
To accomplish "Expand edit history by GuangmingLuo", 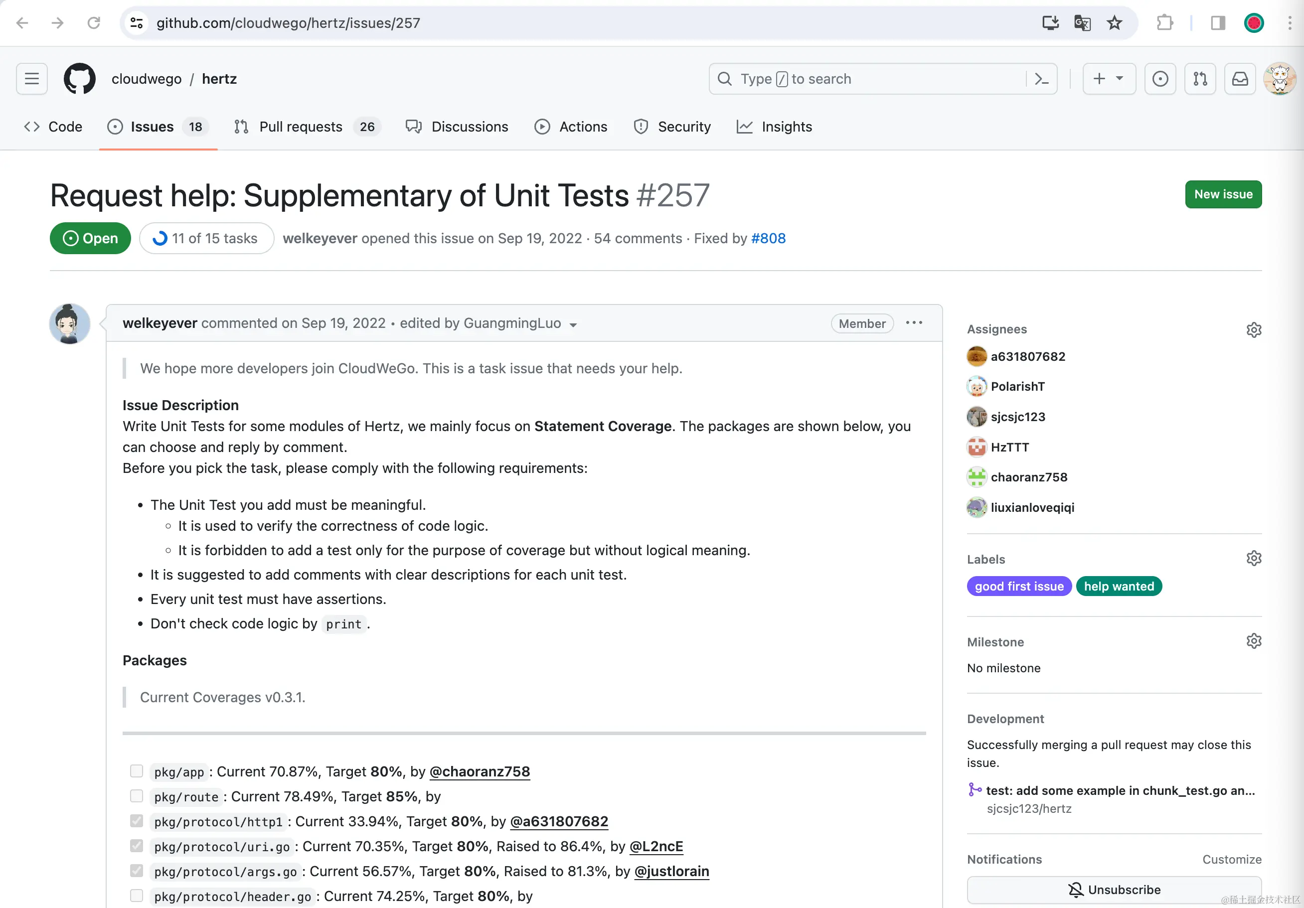I will pos(573,325).
